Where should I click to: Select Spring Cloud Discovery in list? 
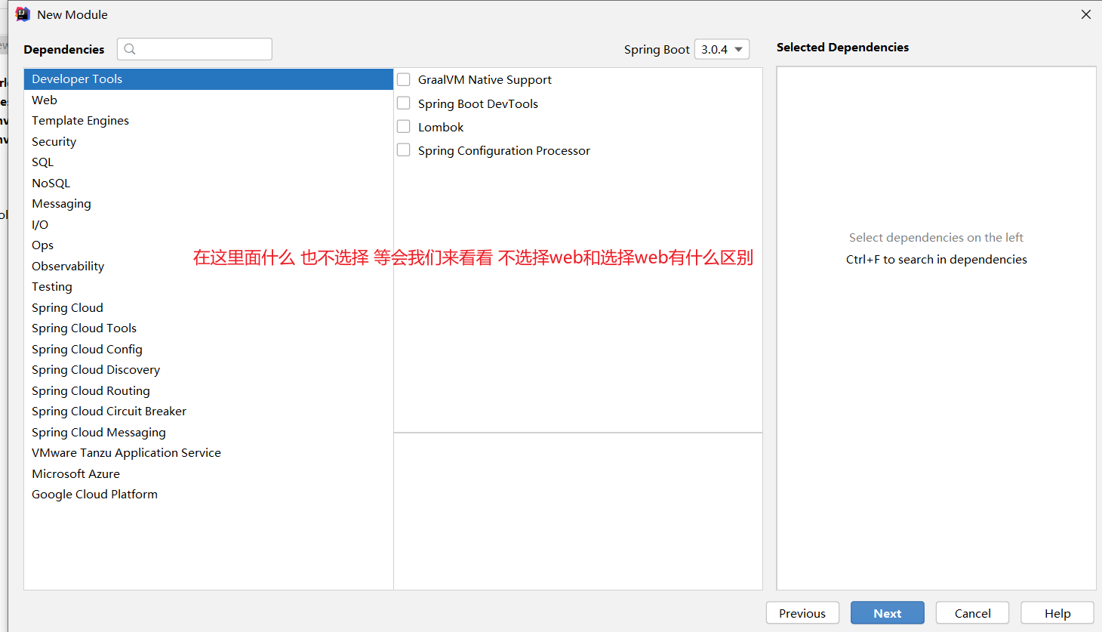pos(96,370)
